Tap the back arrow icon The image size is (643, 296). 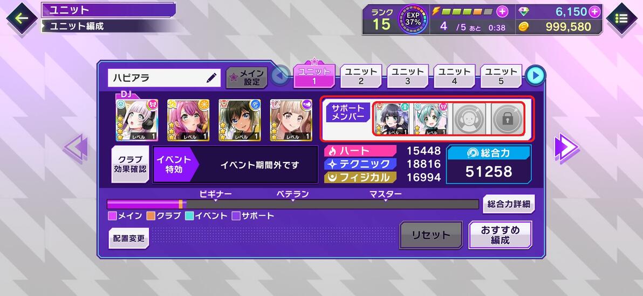(22, 18)
